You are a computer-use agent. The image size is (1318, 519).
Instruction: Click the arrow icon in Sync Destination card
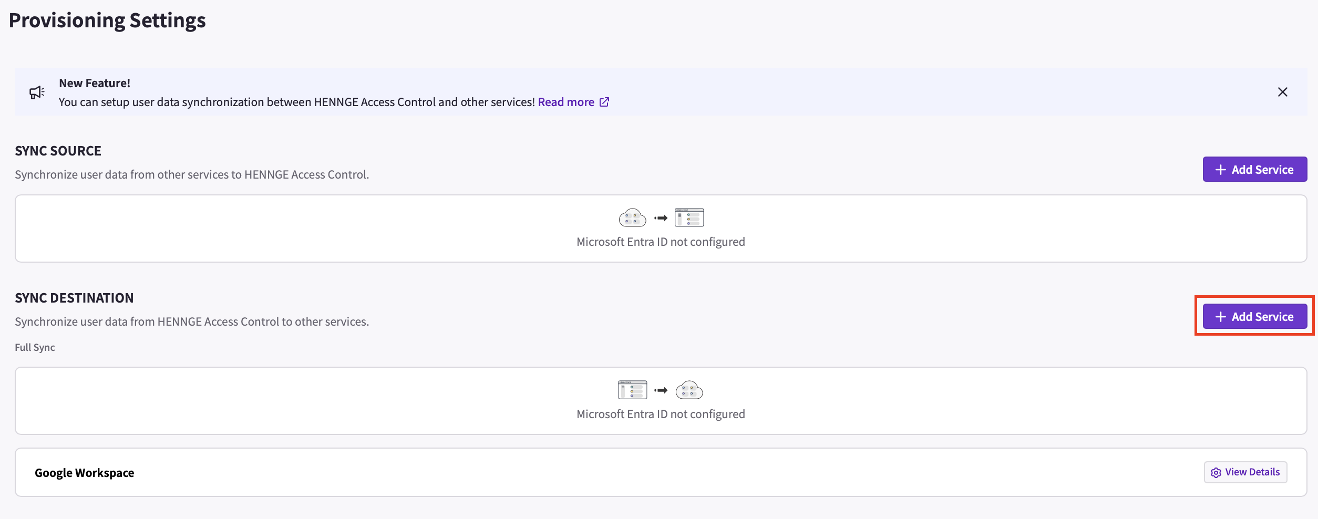[x=661, y=390]
